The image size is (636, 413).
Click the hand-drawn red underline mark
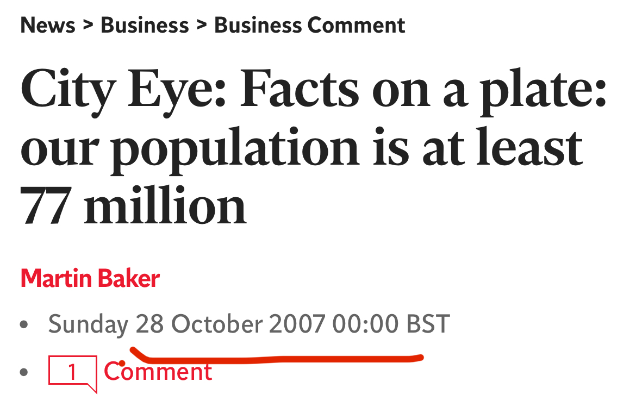(277, 358)
